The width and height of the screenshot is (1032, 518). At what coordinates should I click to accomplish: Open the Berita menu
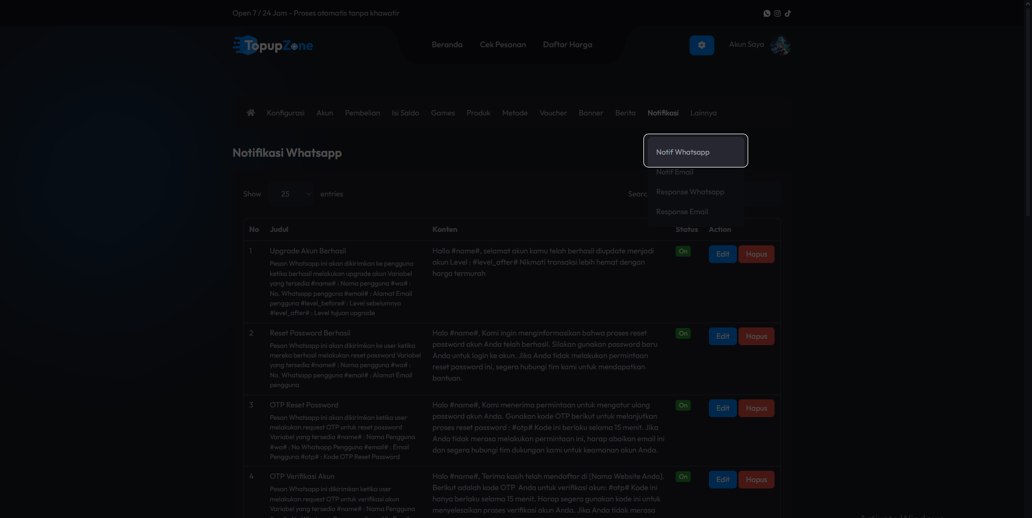tap(625, 113)
